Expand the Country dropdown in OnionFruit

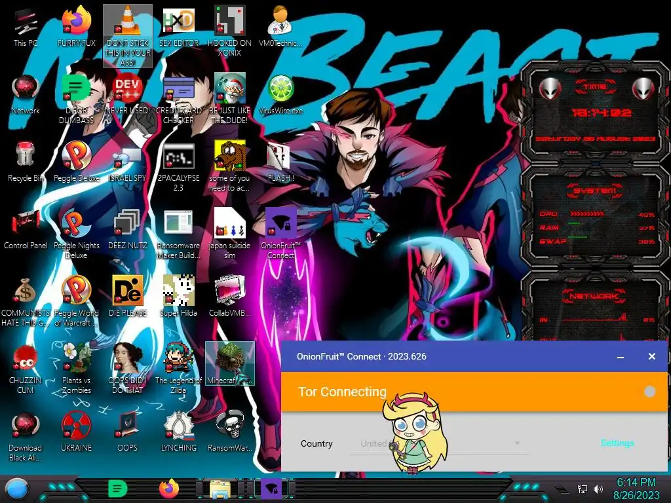pyautogui.click(x=440, y=443)
